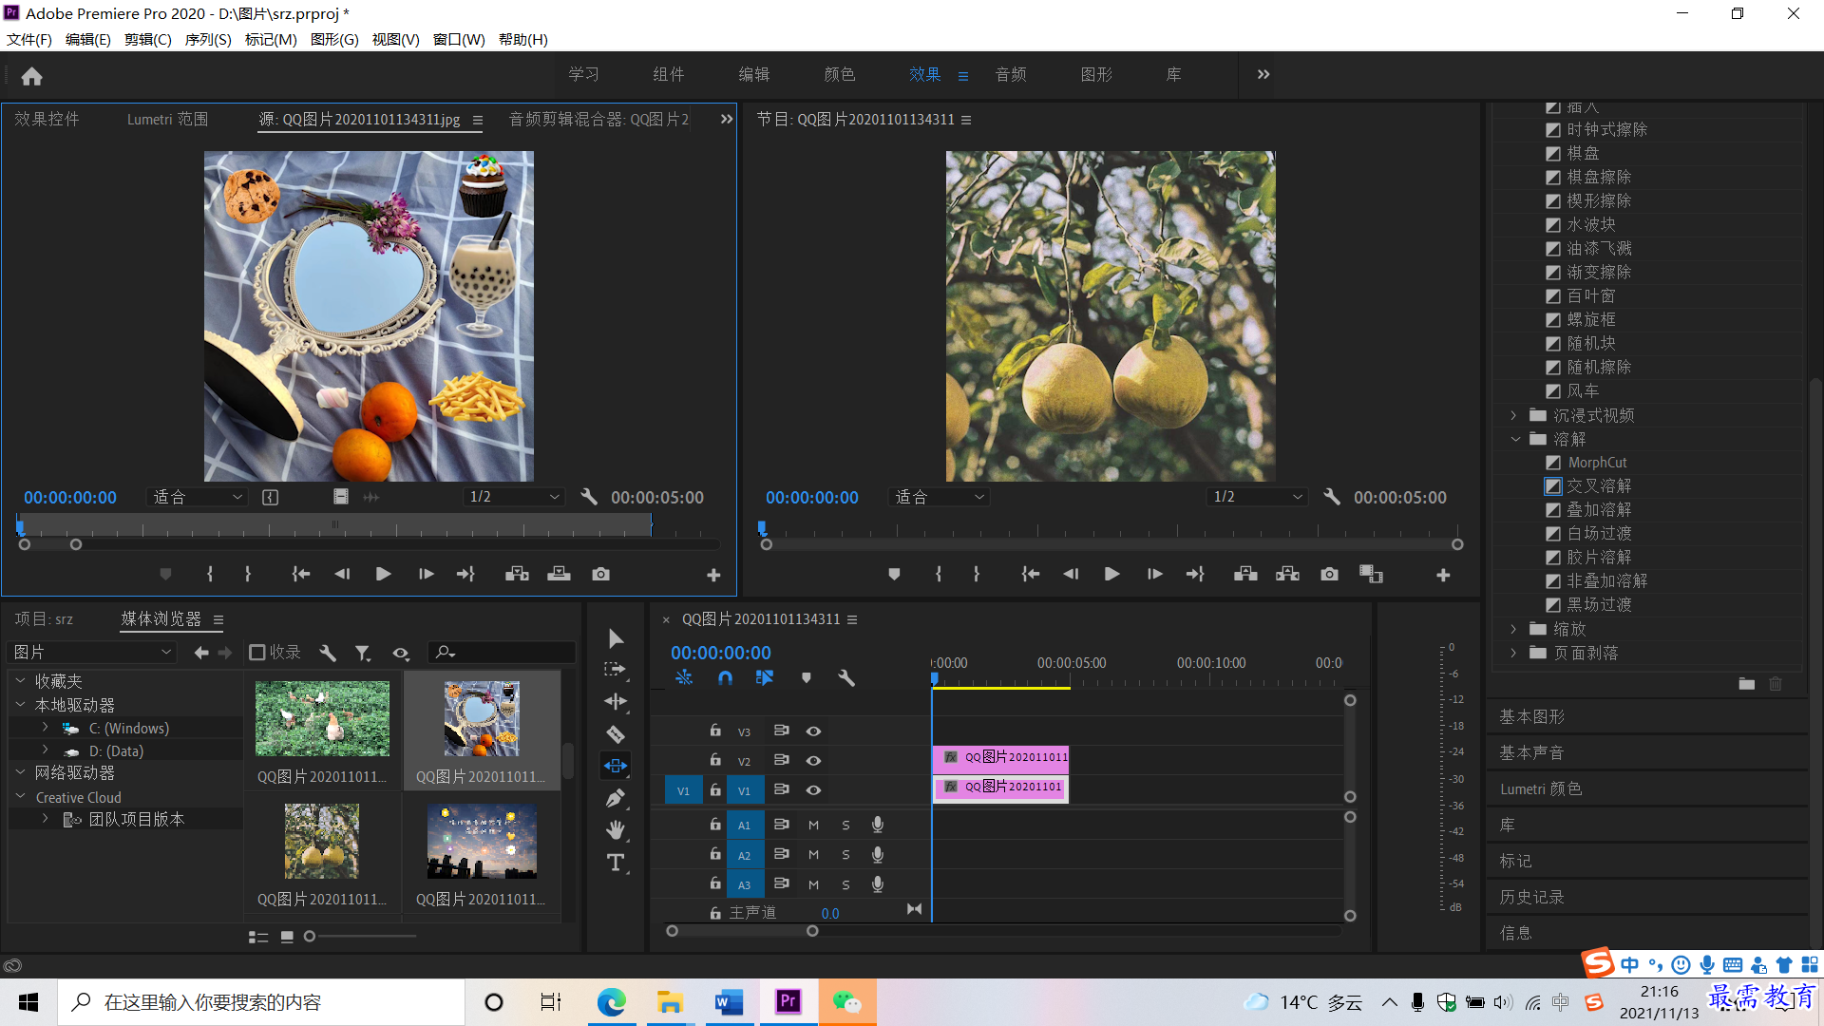Mute audio track A1
The image size is (1824, 1026).
[813, 826]
